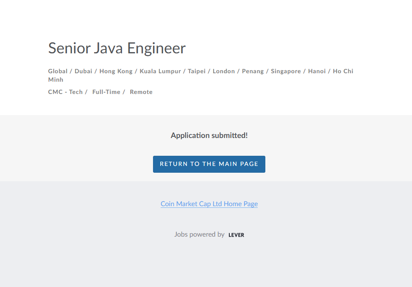Click 'Ho Chi' at the end of the first location line
Viewport: 412px width, 287px height.
coord(343,71)
